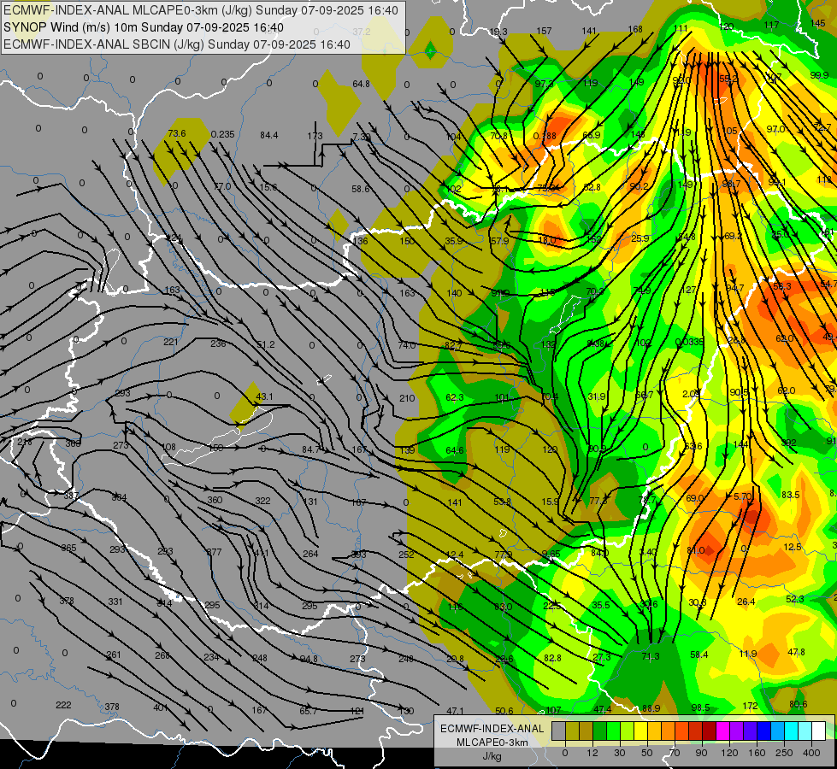Select the dark green legend swatch
837x769 pixels.
point(600,731)
